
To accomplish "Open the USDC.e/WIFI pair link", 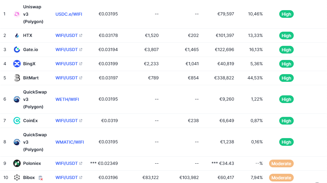I will 69,14.
